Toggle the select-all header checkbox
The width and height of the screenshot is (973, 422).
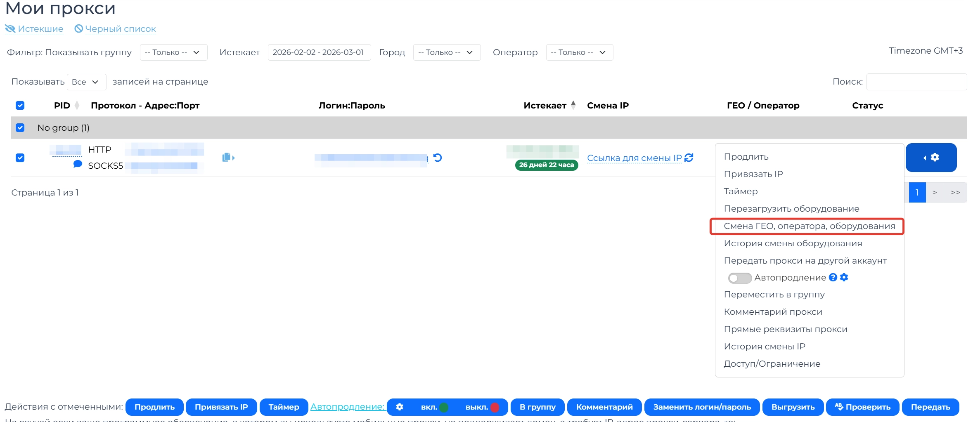tap(20, 106)
